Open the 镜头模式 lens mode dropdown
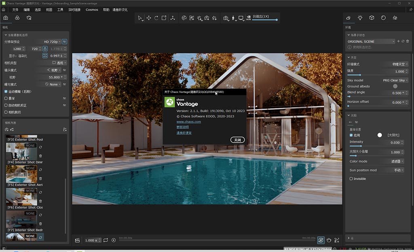 (x=54, y=70)
